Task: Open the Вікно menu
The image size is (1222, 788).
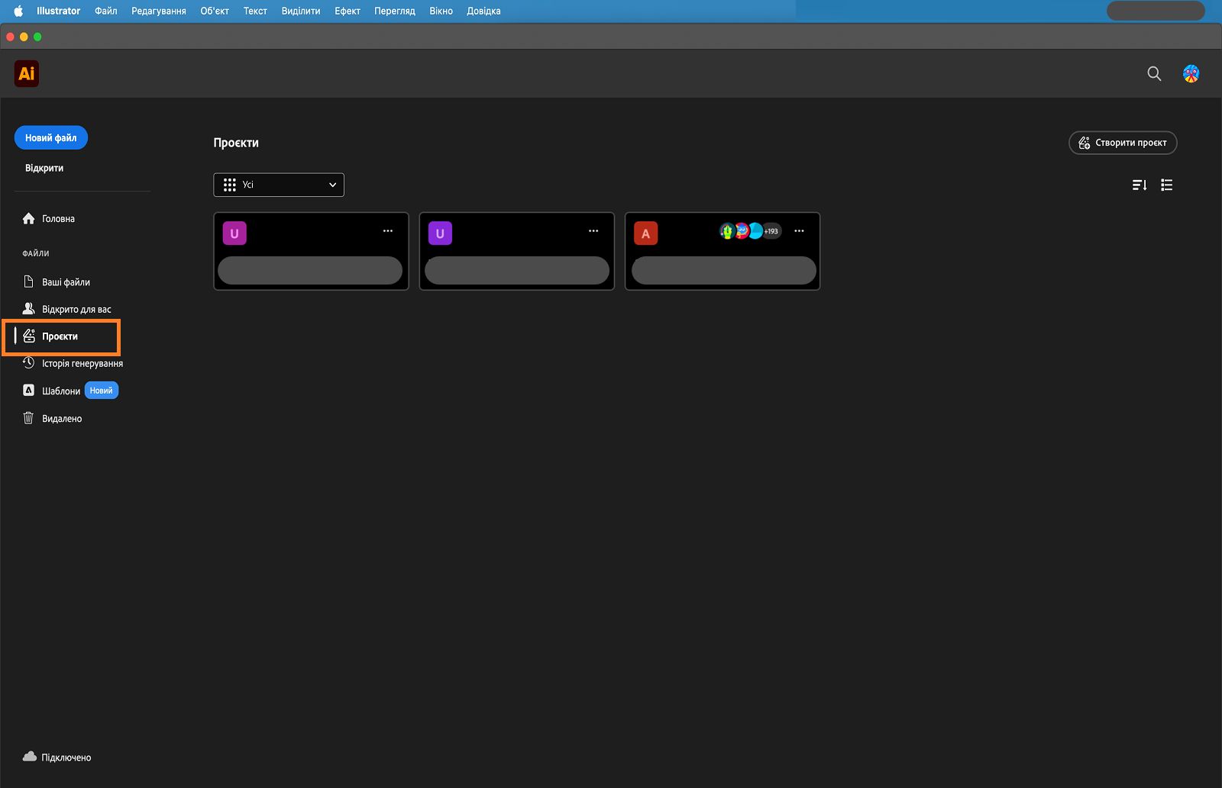Action: pos(441,11)
